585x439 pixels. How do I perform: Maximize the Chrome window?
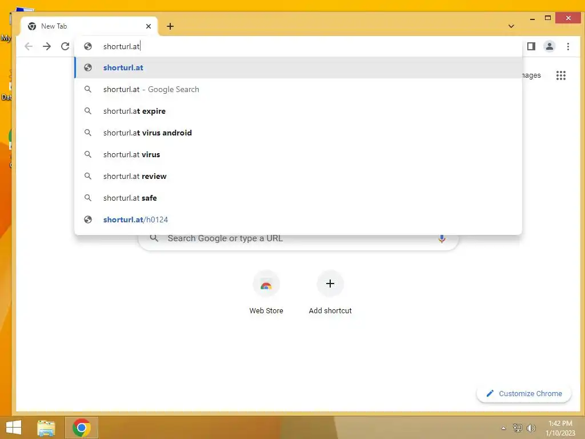[x=548, y=18]
